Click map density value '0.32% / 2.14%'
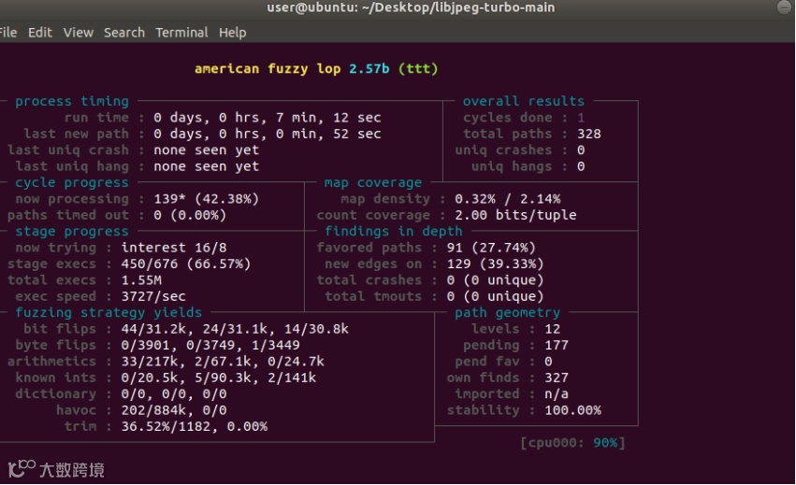This screenshot has width=796, height=485. click(508, 199)
